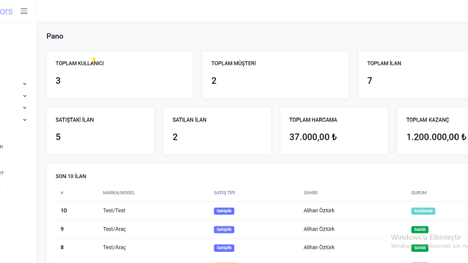Click the SAHİBİ column header
Image resolution: width=468 pixels, height=263 pixels.
pyautogui.click(x=310, y=193)
